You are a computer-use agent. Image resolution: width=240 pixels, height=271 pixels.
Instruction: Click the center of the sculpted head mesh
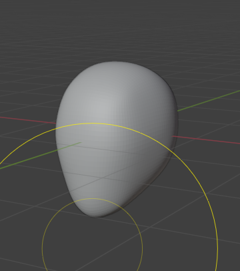pos(117,139)
